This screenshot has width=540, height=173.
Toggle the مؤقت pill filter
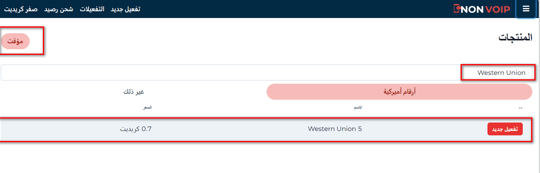coord(16,41)
